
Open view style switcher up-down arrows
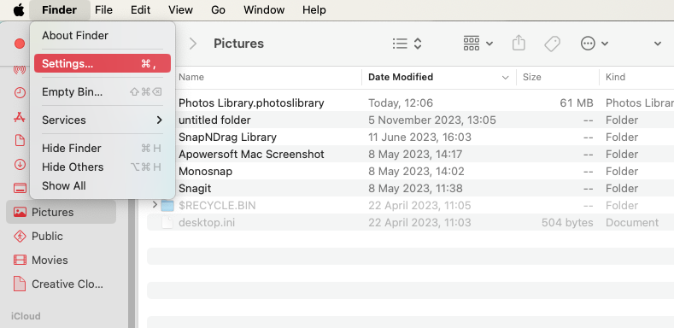click(x=418, y=44)
